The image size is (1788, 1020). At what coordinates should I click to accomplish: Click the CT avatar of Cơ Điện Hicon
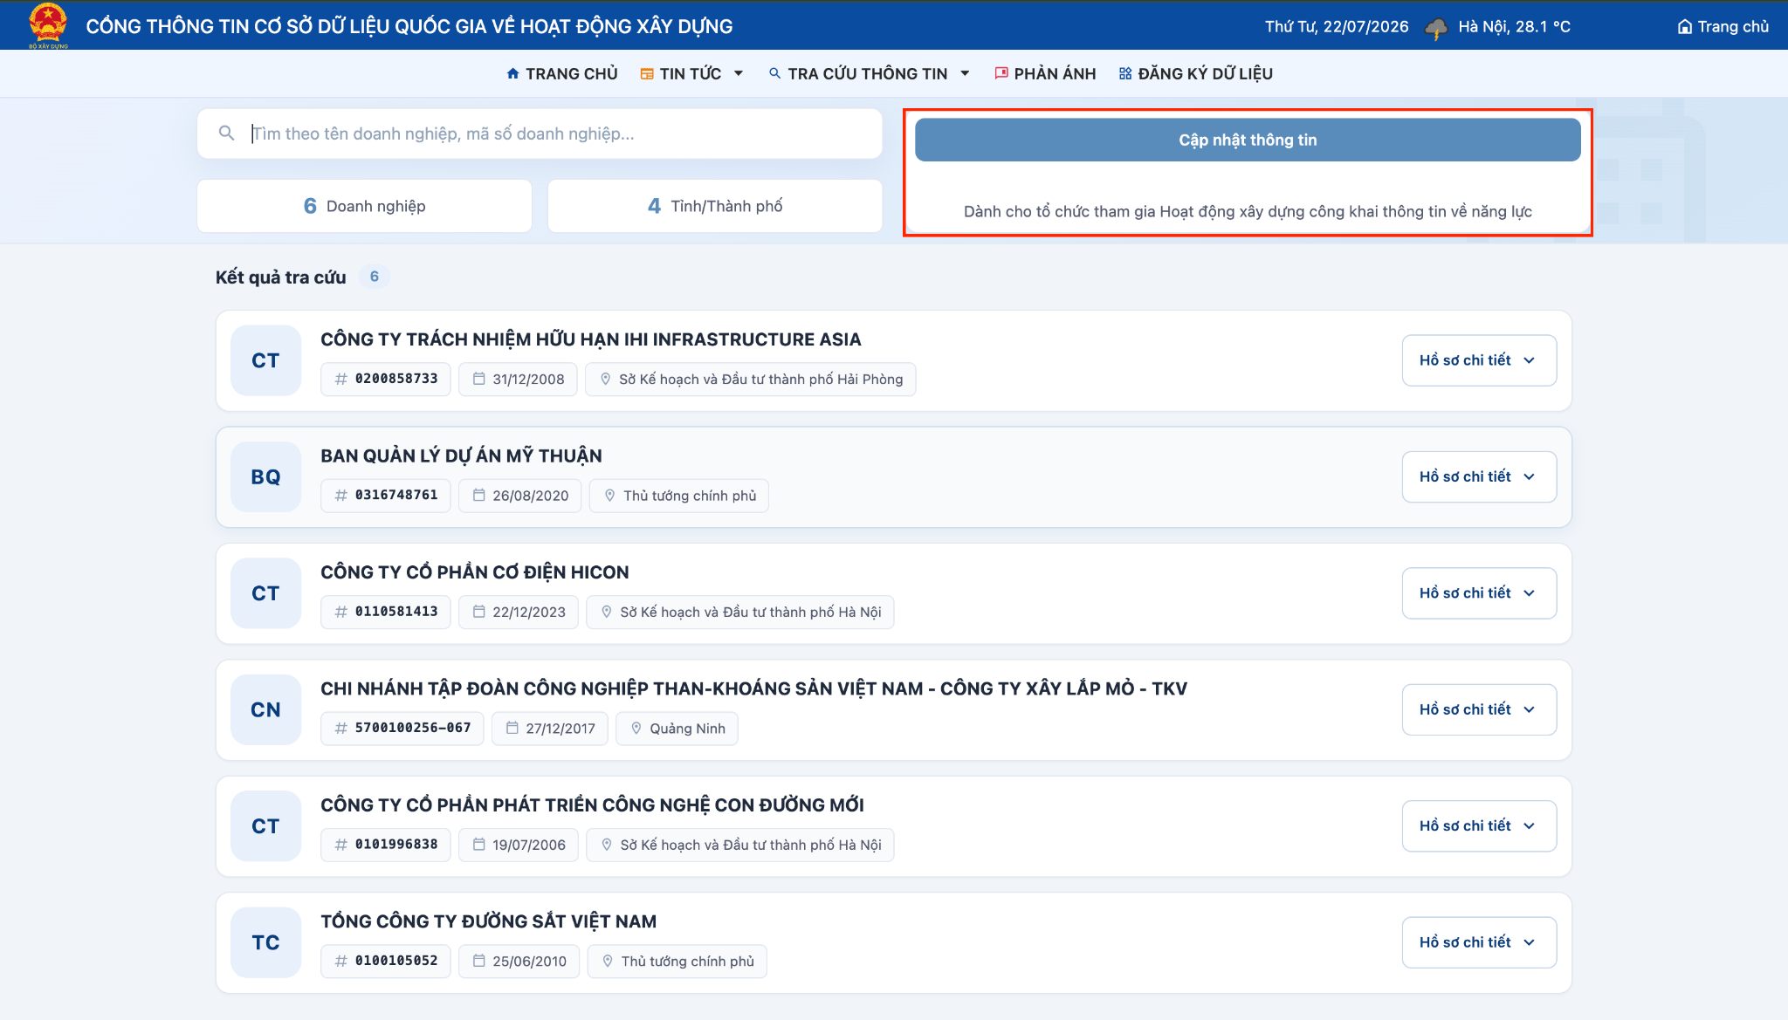pos(265,593)
